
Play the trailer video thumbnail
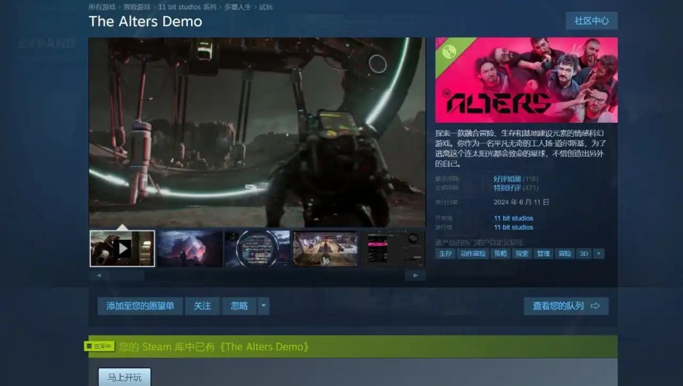click(x=122, y=248)
